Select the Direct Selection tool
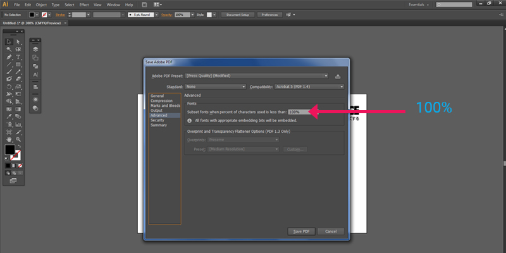 pyautogui.click(x=18, y=42)
